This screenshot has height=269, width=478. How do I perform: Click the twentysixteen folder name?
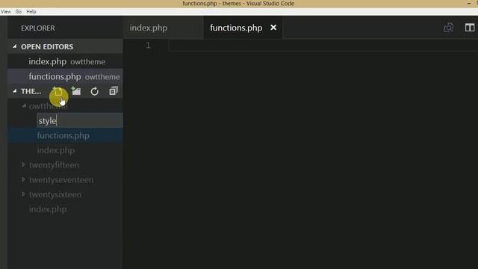[x=55, y=194]
